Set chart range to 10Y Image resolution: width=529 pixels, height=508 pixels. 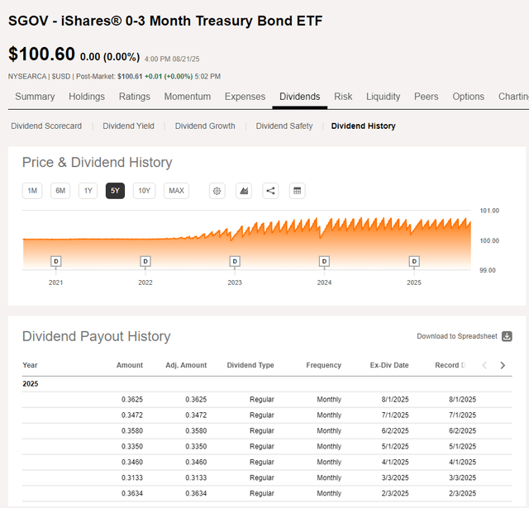pos(145,191)
